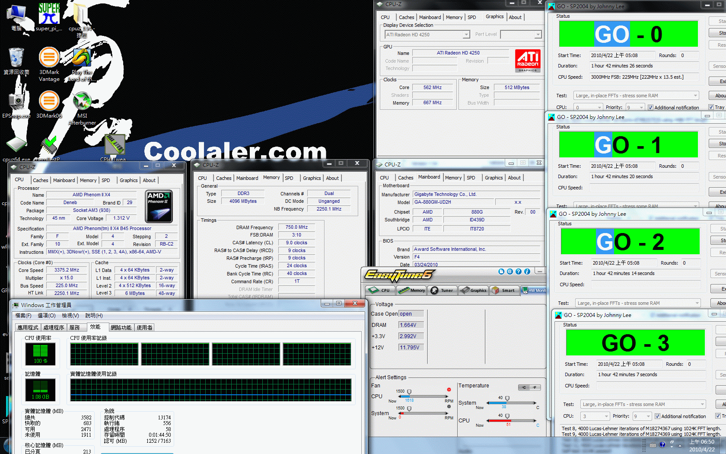Click the taskbar clock showing 06:50
Image resolution: width=726 pixels, height=454 pixels.
[x=702, y=445]
